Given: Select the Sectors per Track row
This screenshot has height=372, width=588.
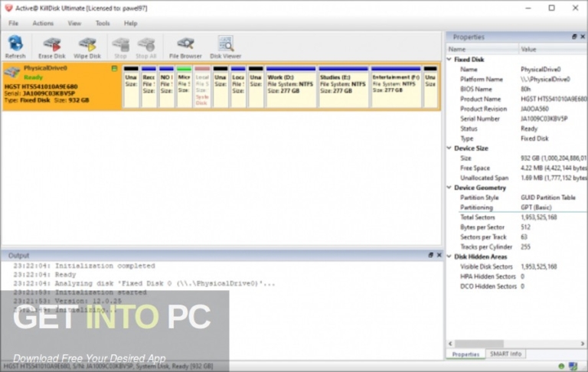Looking at the screenshot, I should [x=517, y=237].
